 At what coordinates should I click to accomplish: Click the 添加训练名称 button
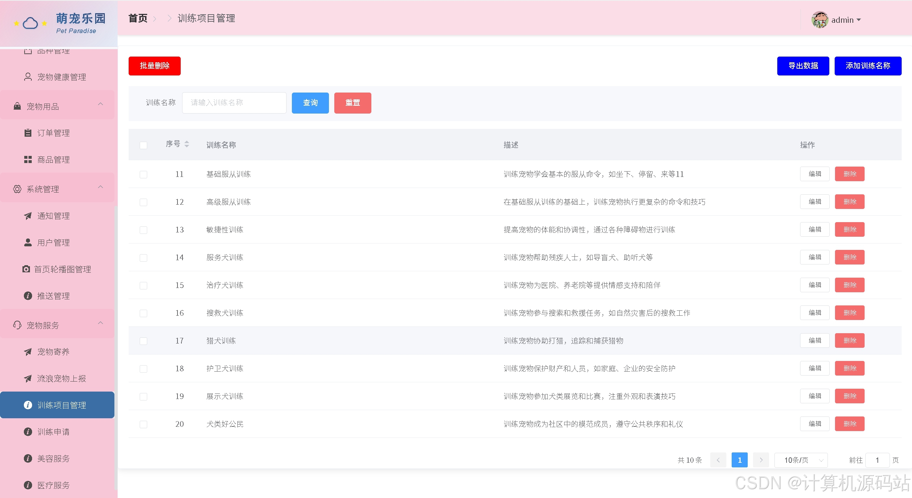tap(868, 66)
